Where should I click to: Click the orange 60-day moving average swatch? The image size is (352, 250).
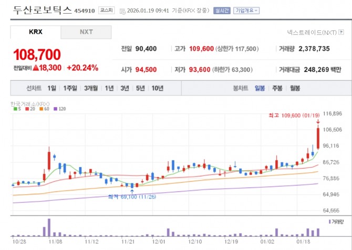point(42,109)
